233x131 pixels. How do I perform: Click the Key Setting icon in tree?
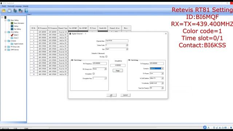click(x=12, y=29)
